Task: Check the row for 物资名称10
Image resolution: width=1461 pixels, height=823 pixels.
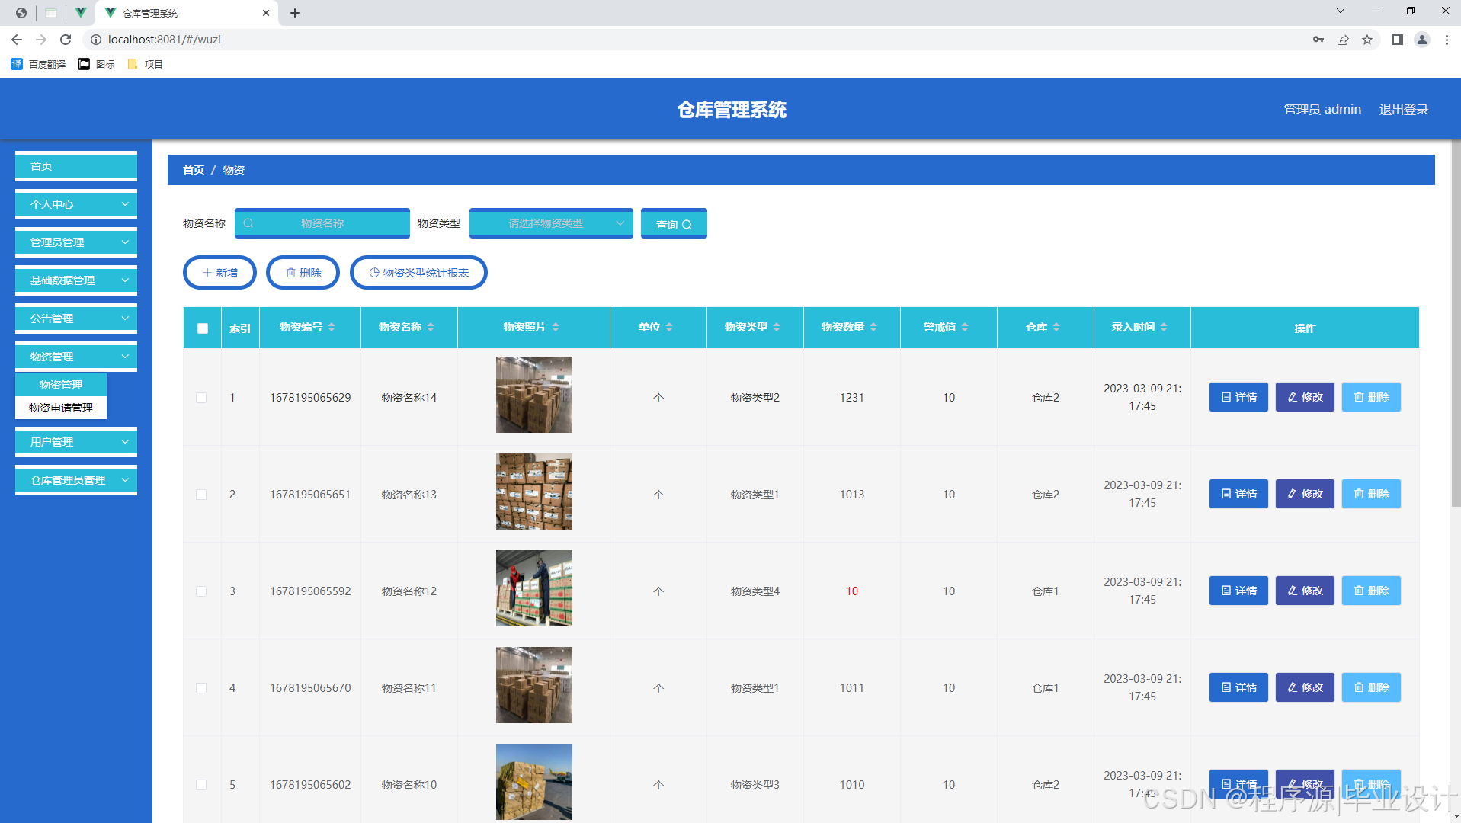Action: click(201, 785)
